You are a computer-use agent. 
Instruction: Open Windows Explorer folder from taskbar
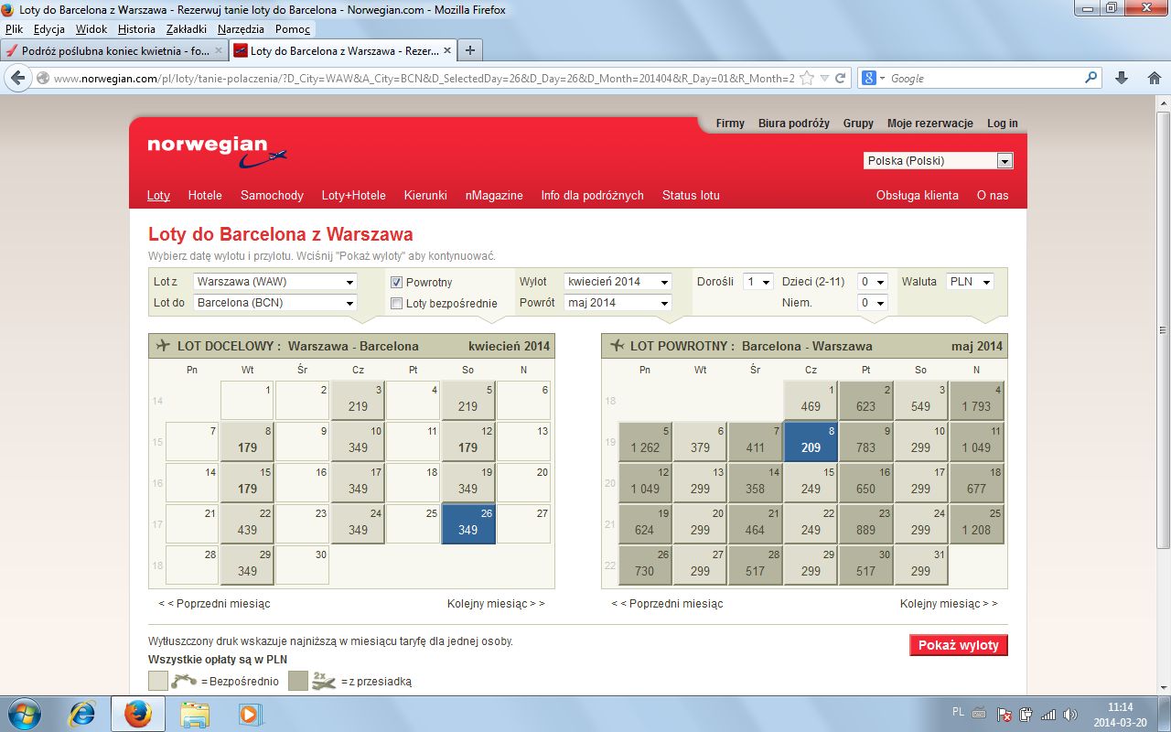[x=195, y=714]
